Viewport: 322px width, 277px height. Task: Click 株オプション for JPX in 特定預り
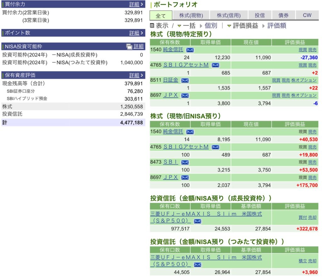coord(304,95)
